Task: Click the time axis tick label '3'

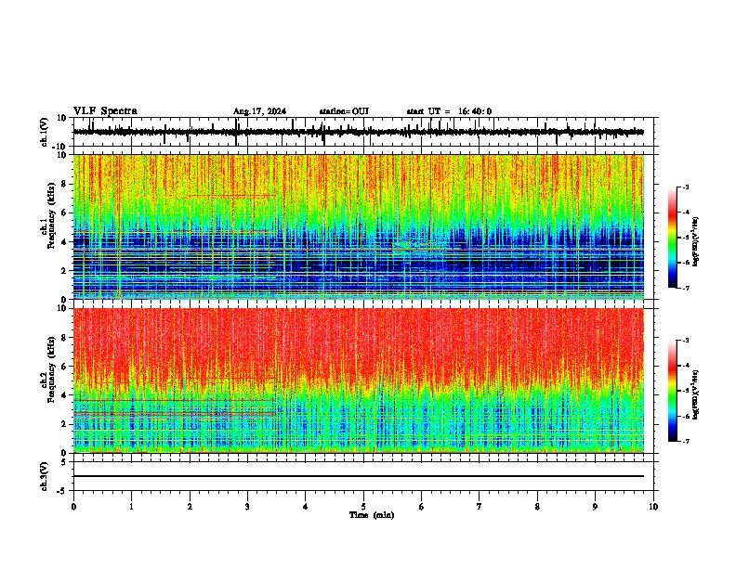Action: (x=248, y=507)
